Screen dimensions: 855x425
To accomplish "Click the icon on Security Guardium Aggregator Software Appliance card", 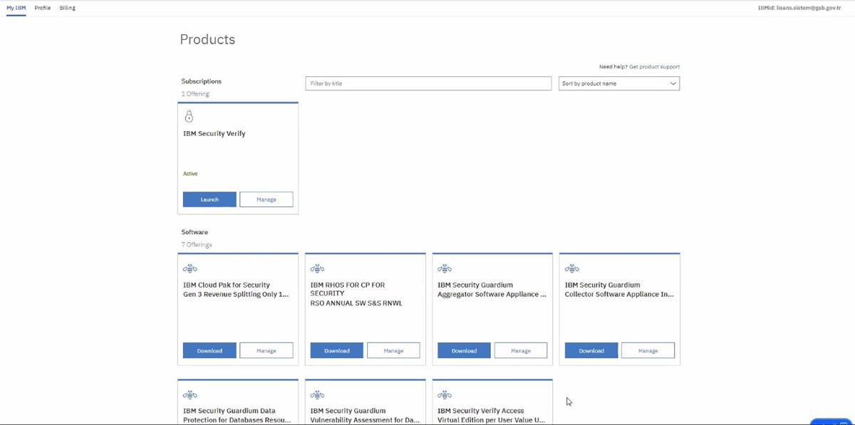I will point(444,268).
